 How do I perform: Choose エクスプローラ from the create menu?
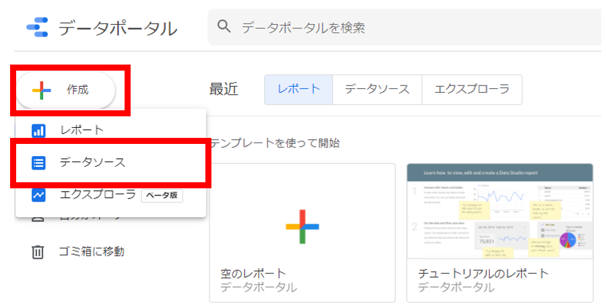110,195
